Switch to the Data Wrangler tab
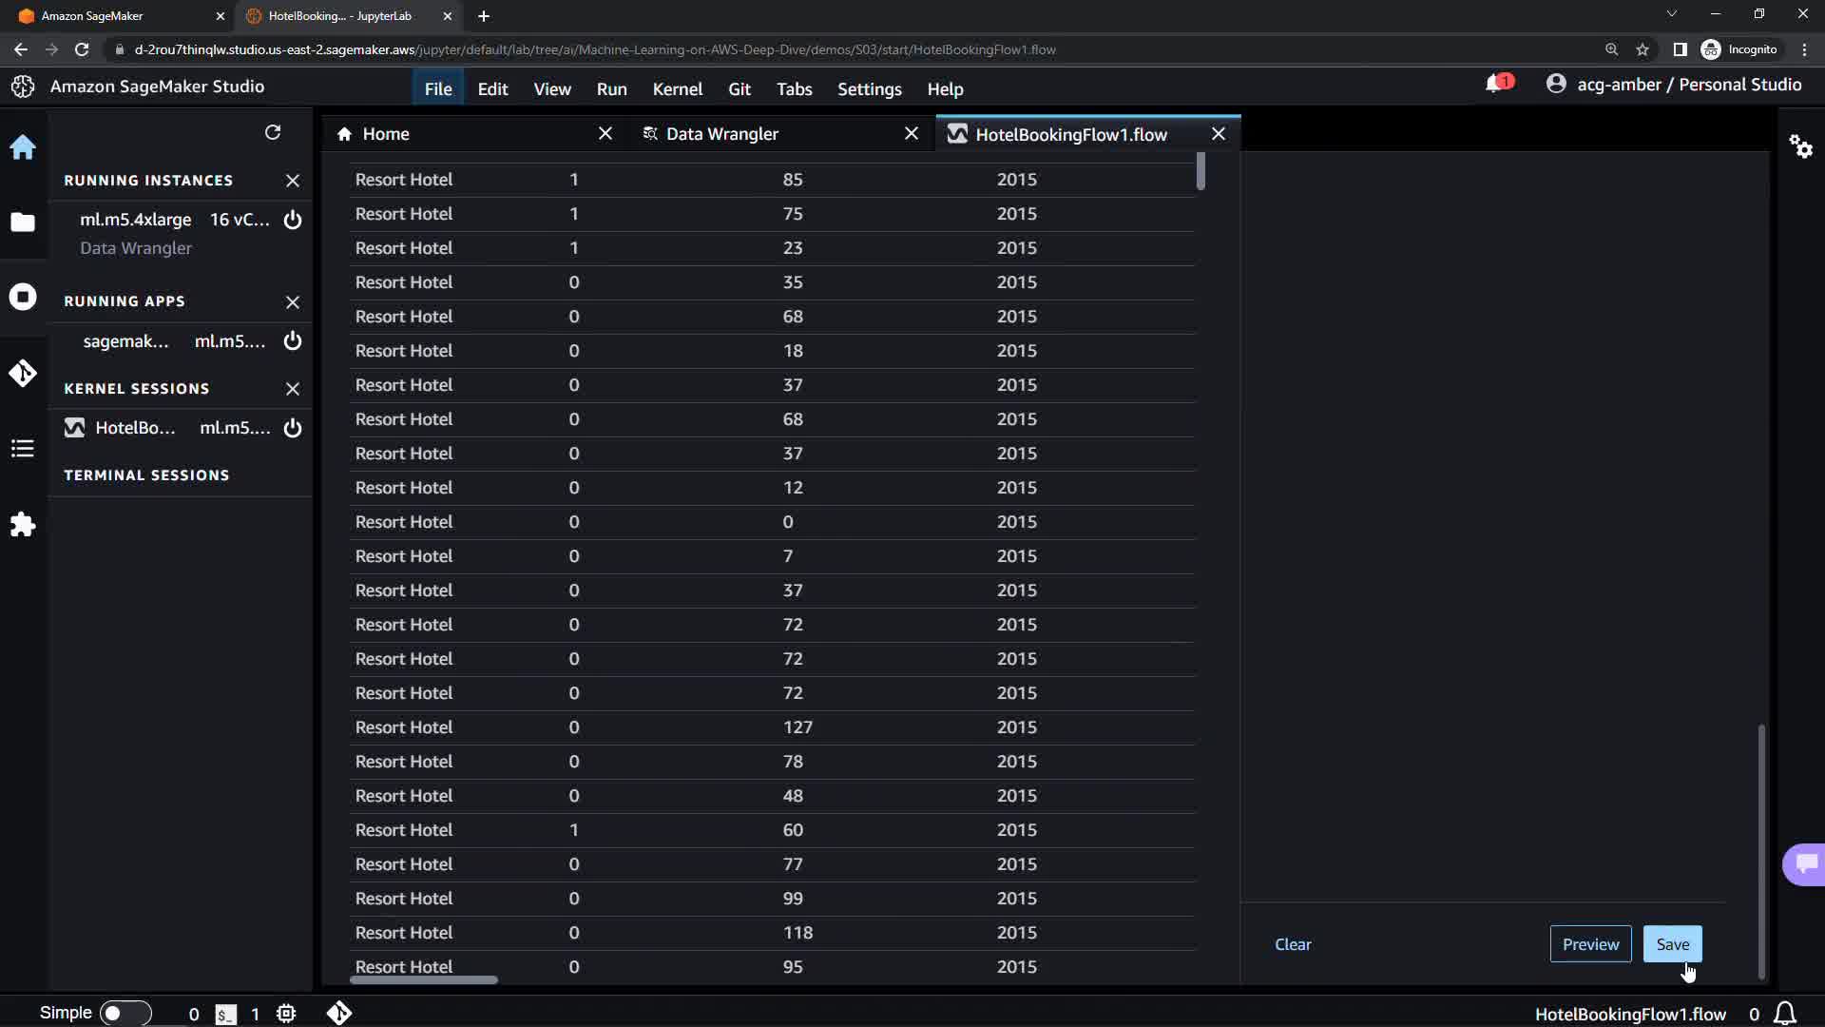This screenshot has height=1027, width=1825. [x=722, y=134]
